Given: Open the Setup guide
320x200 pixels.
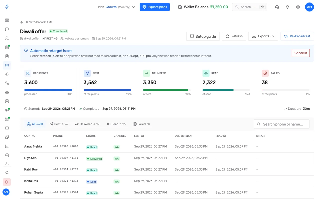Looking at the screenshot, I should click(203, 36).
